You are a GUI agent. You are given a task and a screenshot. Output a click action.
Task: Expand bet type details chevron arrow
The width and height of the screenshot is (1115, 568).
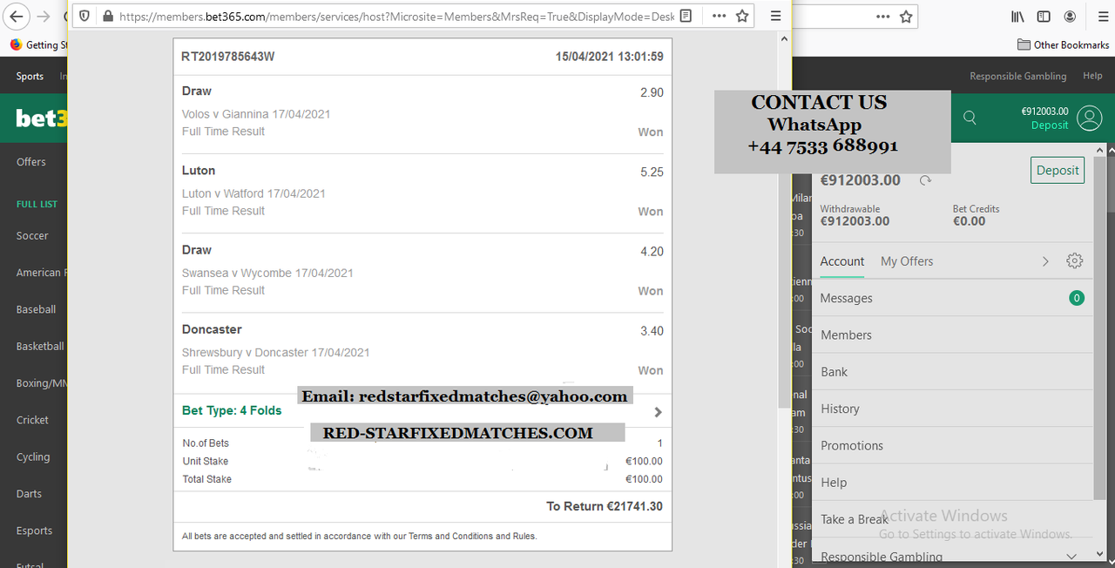(x=658, y=412)
